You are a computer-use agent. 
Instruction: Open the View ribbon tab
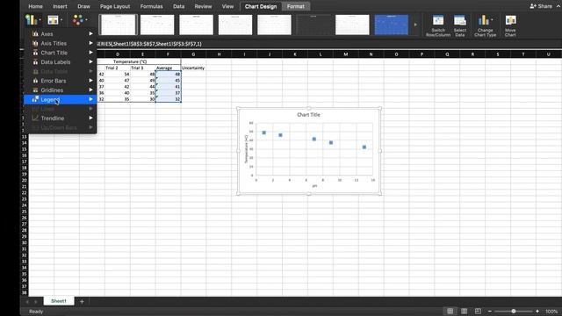(x=227, y=6)
